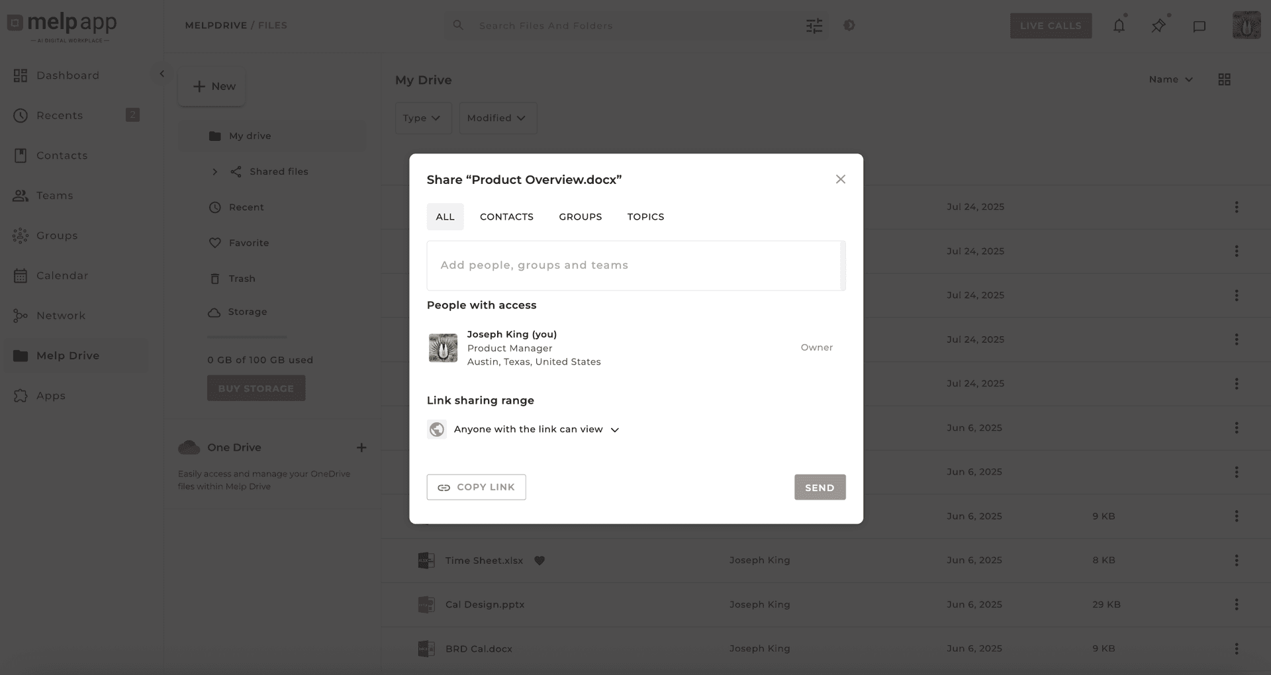The width and height of the screenshot is (1271, 675).
Task: Favorite heart on Time Sheet.xlsx
Action: [x=540, y=561]
